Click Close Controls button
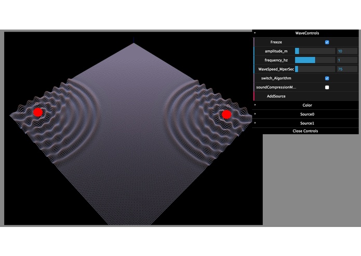This screenshot has height=256, width=361. (x=305, y=131)
